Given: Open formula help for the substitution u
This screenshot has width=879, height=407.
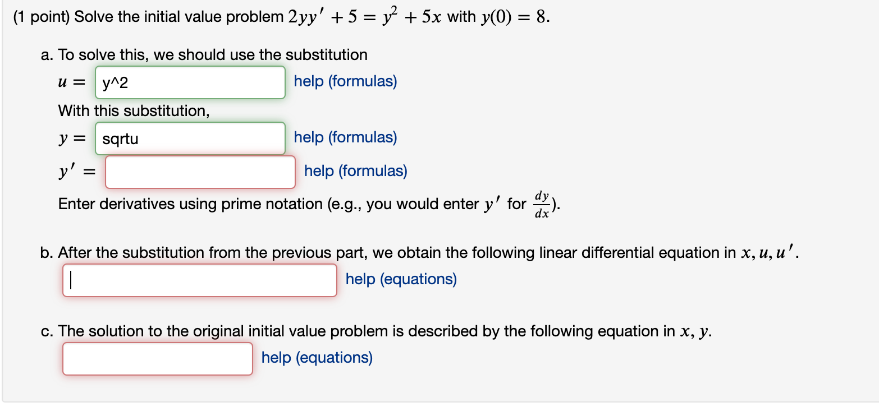Looking at the screenshot, I should click(345, 81).
